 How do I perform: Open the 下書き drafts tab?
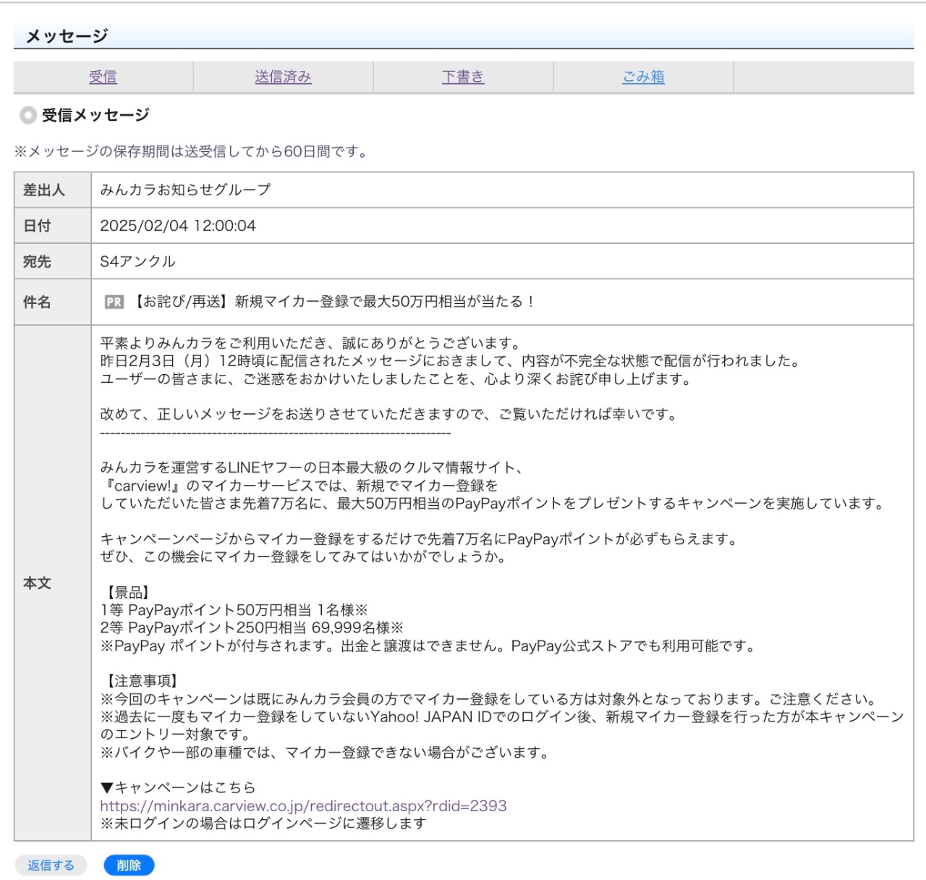click(x=463, y=77)
